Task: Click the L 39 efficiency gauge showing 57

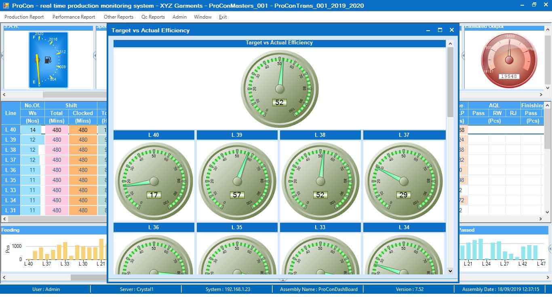Action: 237,181
